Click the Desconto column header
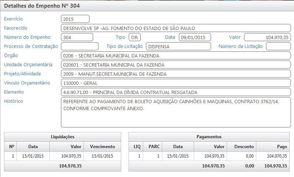The height and width of the screenshot is (177, 294). [242, 147]
